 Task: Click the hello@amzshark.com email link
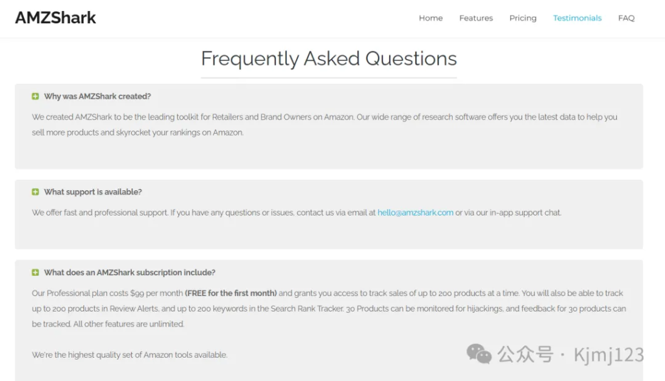pyautogui.click(x=415, y=213)
